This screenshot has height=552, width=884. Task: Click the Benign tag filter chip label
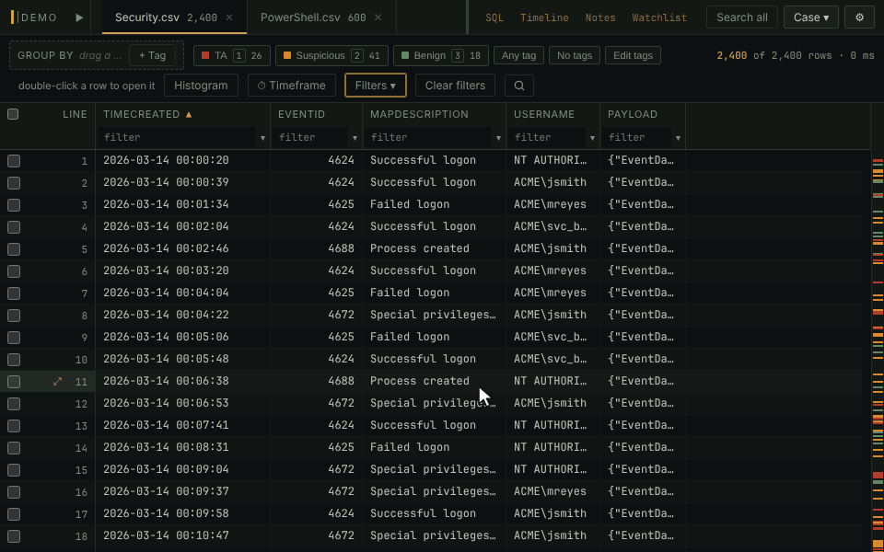tap(430, 55)
